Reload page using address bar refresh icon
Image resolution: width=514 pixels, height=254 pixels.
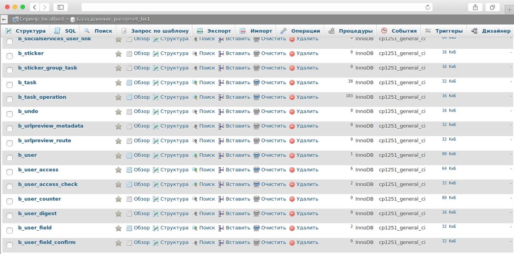coord(427,7)
